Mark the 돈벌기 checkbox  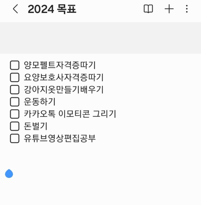click(x=15, y=126)
